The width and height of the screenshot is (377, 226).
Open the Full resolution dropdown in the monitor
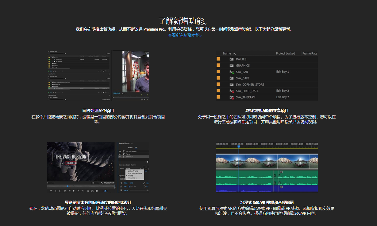[95, 183]
